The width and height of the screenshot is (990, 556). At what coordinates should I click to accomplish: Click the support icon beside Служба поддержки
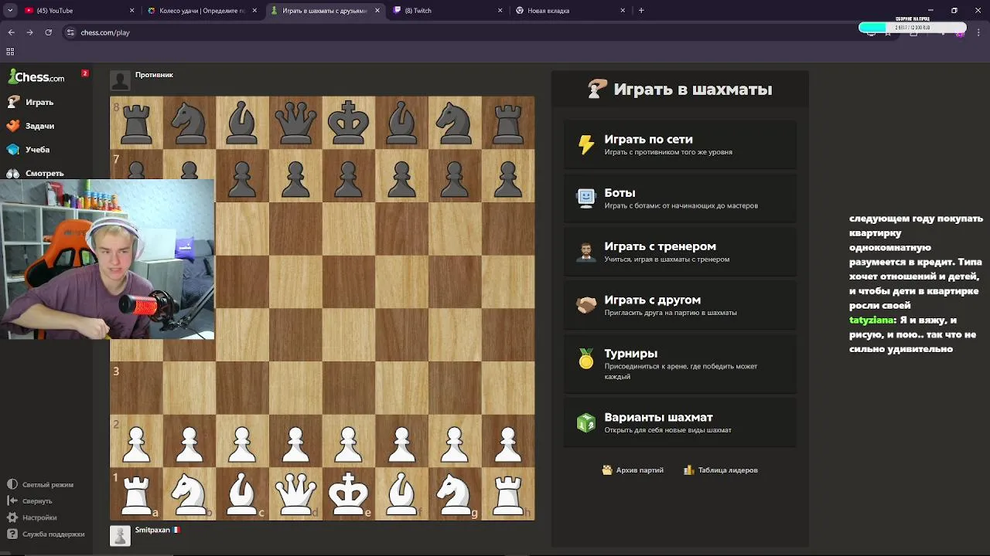(x=12, y=534)
